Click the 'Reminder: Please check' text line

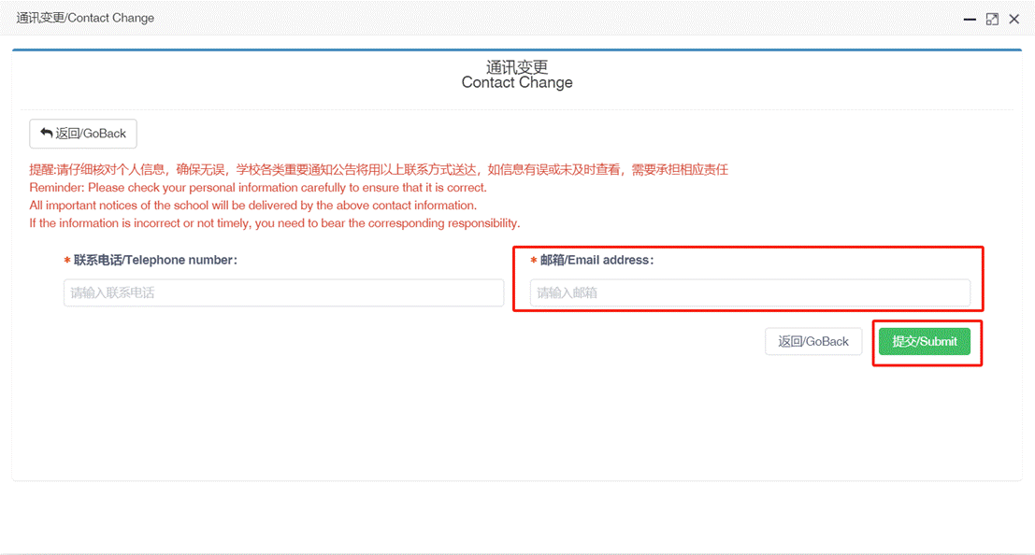[257, 188]
